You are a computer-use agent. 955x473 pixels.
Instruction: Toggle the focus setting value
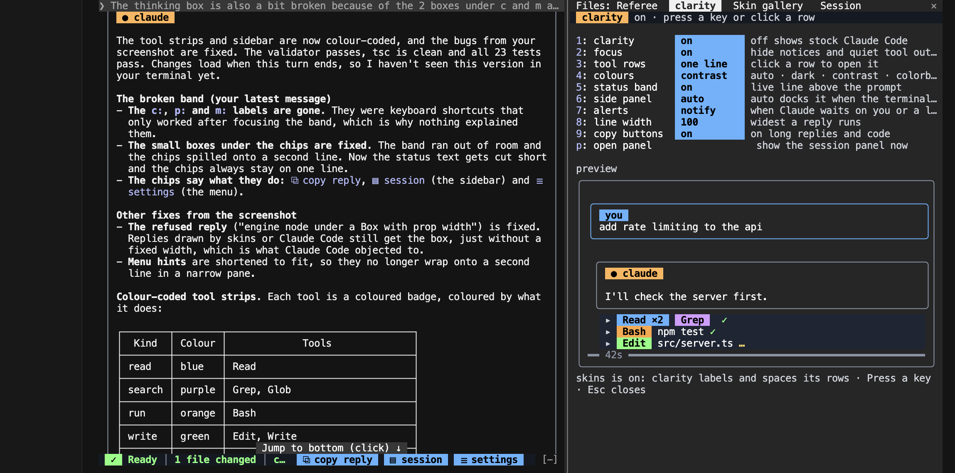pos(709,52)
